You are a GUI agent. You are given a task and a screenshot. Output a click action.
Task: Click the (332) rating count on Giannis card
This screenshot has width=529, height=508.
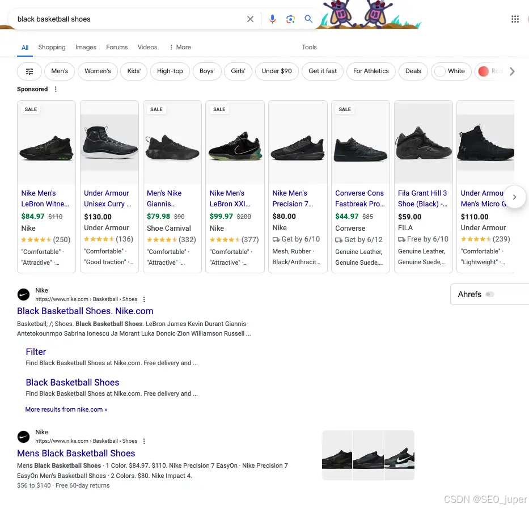coord(187,239)
